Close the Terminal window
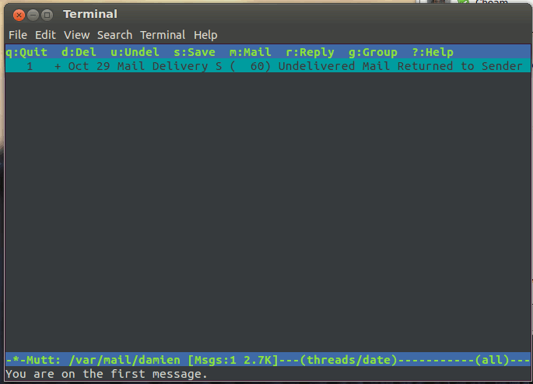 tap(19, 15)
